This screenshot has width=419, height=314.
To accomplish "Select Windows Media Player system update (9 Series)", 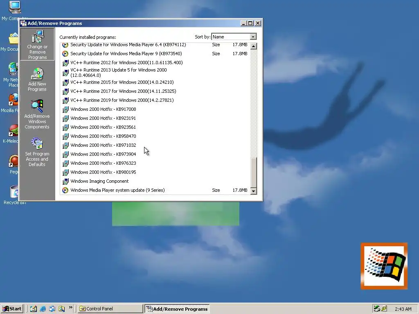I will click(x=155, y=191).
